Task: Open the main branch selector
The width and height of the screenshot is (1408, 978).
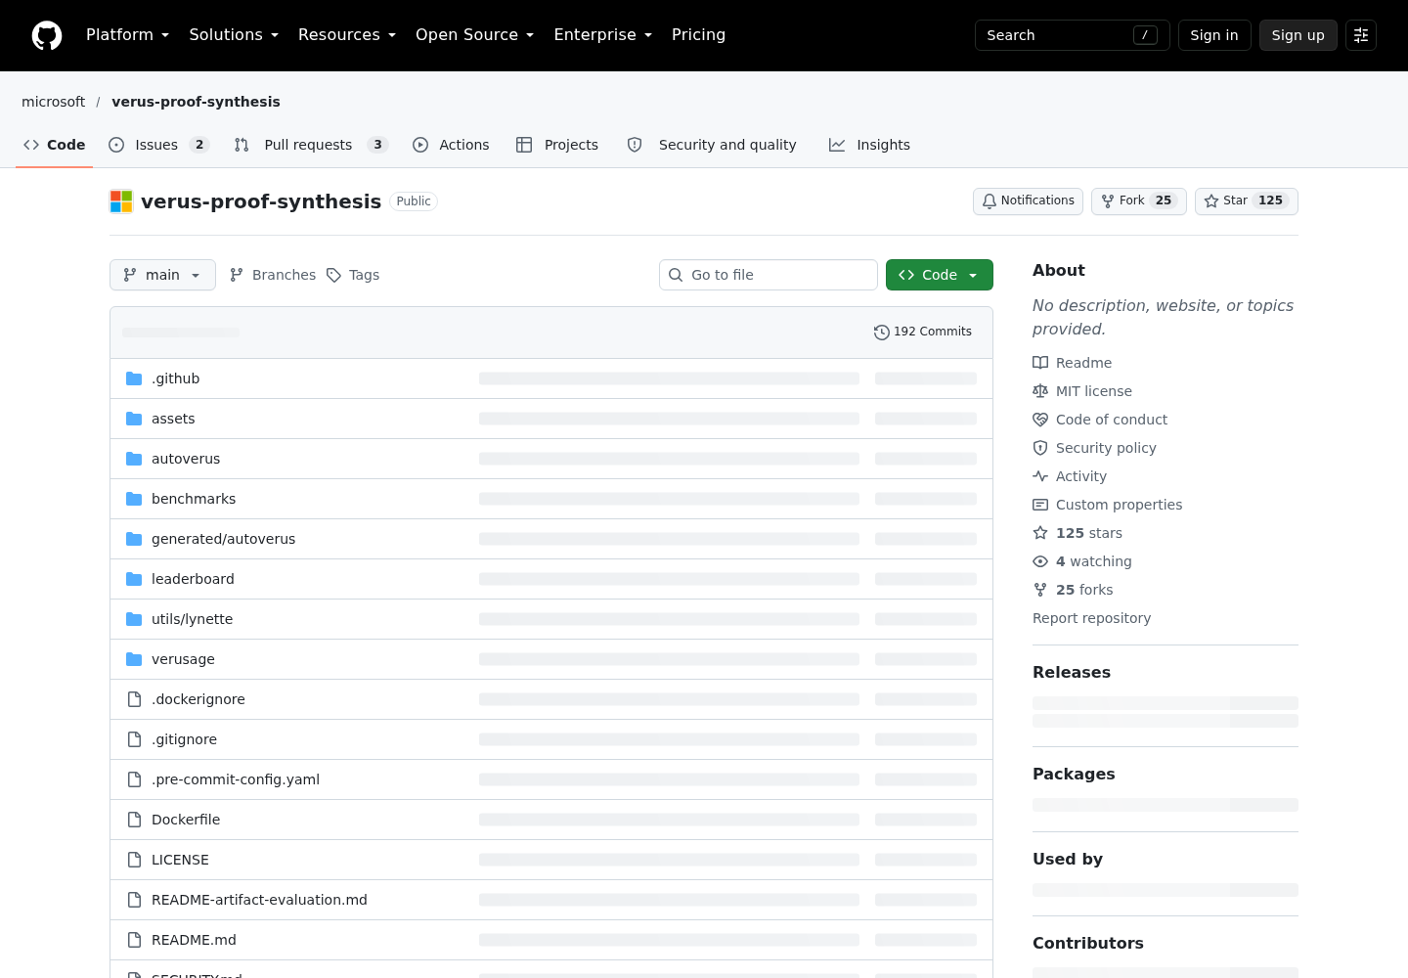Action: 162,275
